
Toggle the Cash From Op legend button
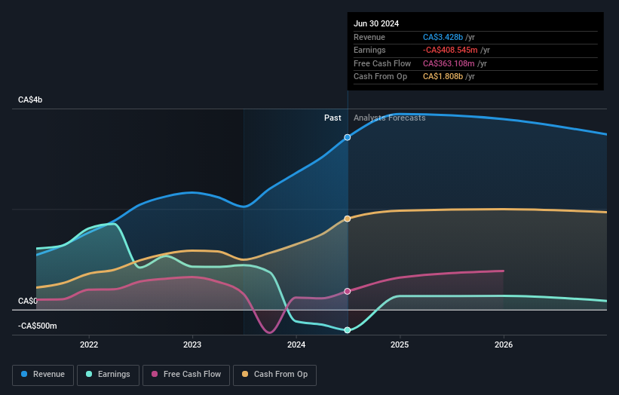(274, 375)
